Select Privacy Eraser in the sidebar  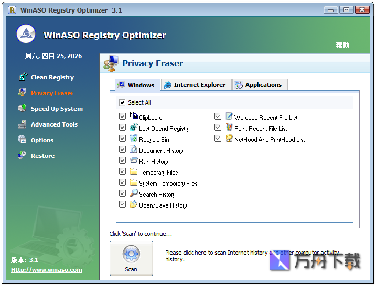(x=52, y=93)
